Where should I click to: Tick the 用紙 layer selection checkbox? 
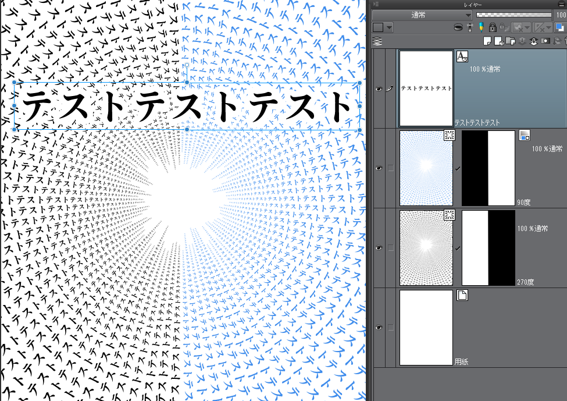(391, 327)
